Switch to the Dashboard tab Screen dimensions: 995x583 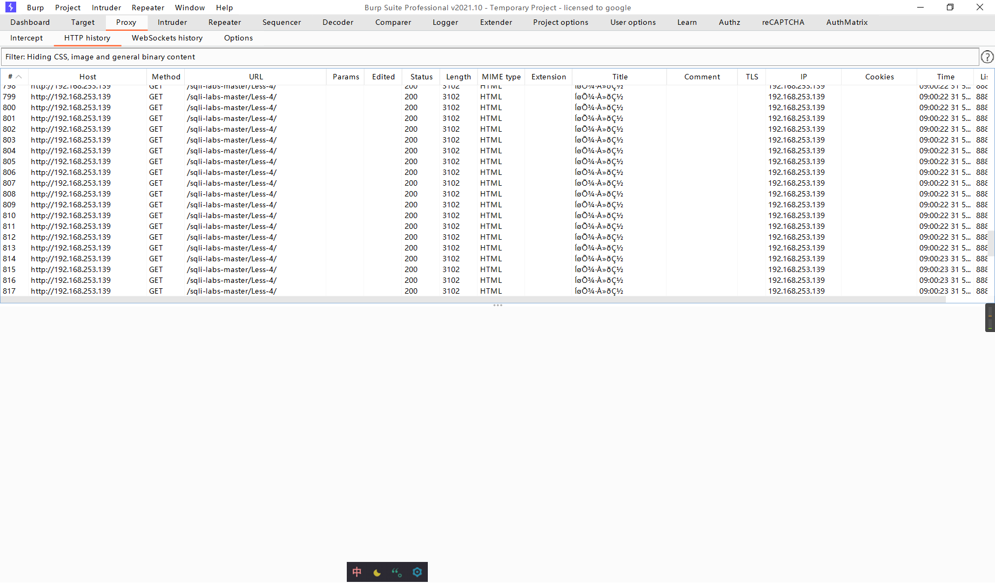[30, 22]
